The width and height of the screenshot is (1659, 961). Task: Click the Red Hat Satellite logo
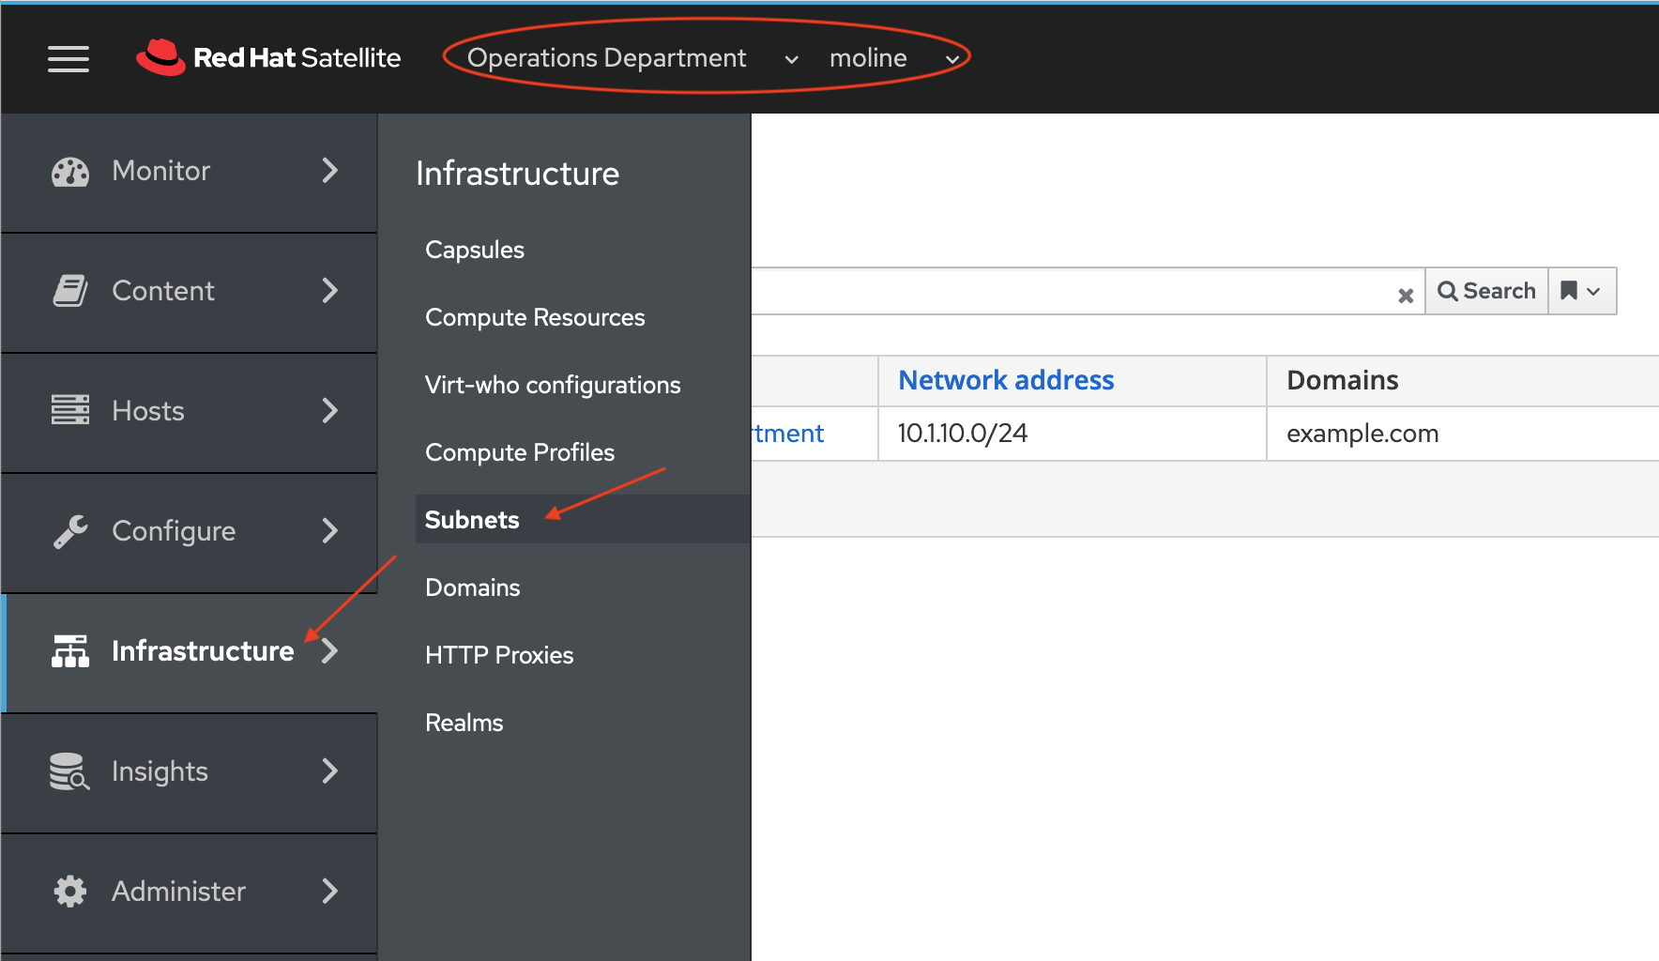pos(269,57)
